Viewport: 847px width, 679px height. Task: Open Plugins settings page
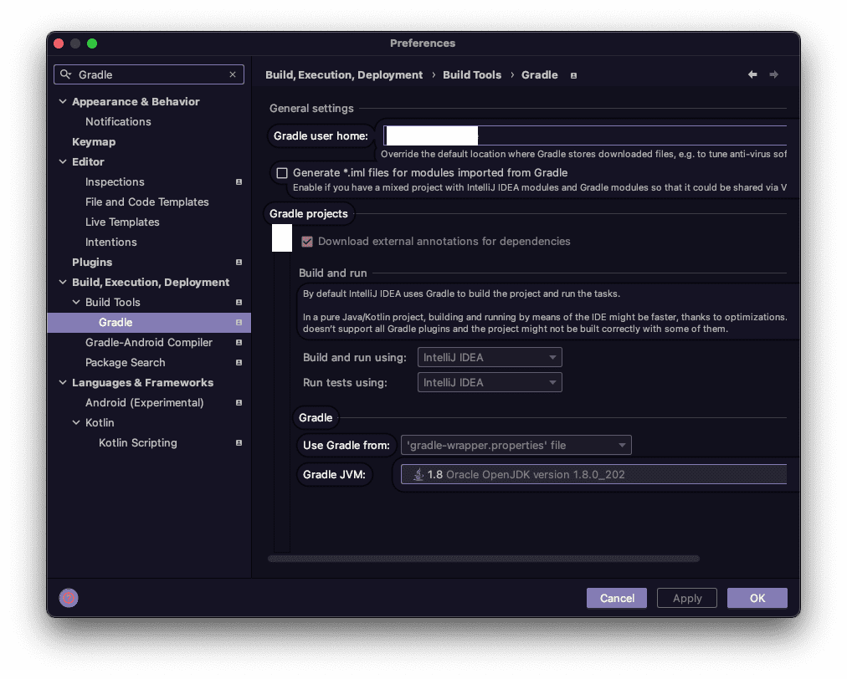click(92, 263)
